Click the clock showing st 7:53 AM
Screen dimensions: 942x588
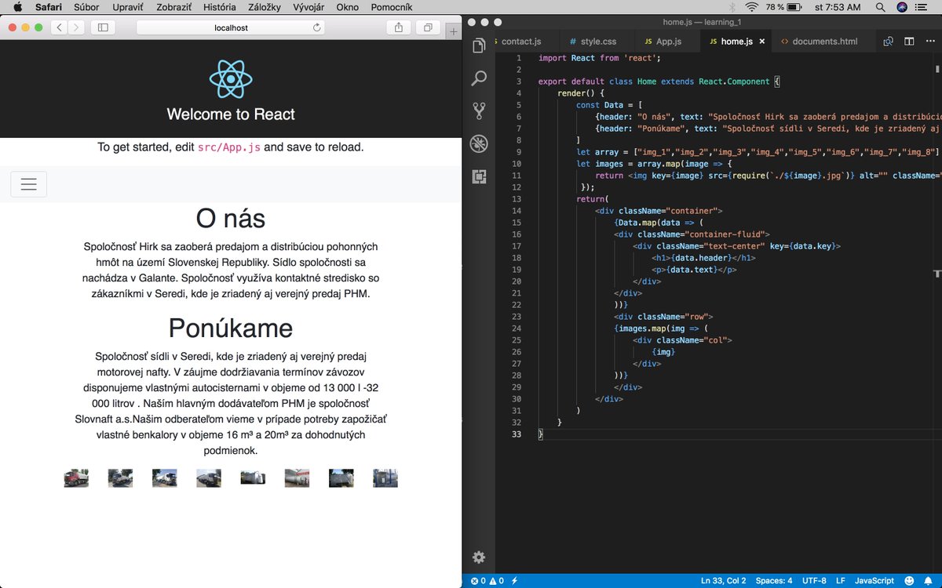tap(839, 7)
